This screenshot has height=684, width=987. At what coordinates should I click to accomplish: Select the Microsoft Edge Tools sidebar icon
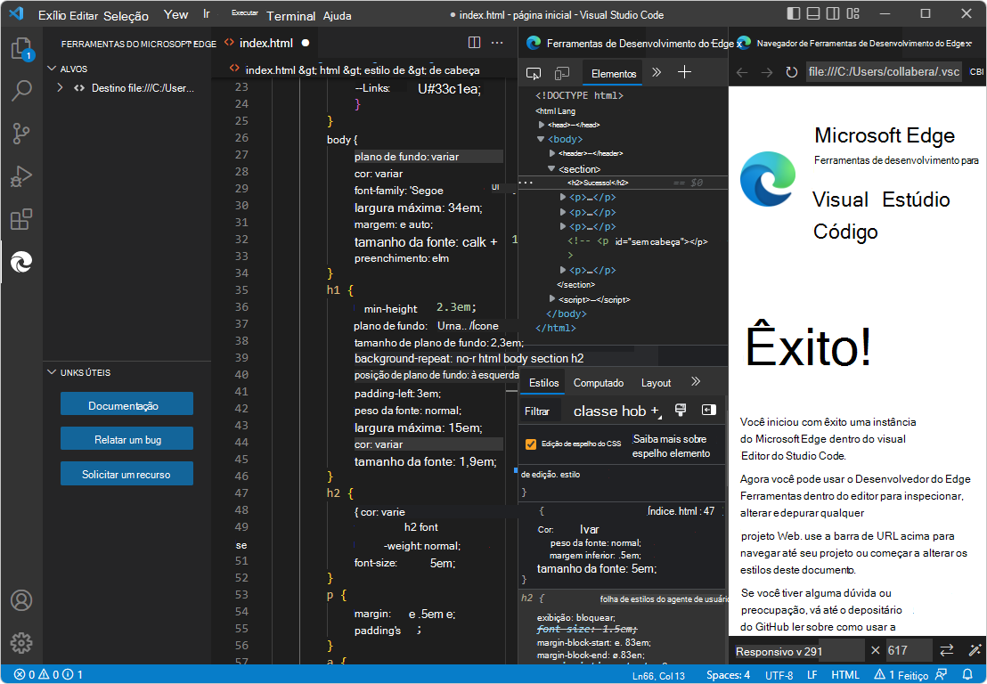pyautogui.click(x=21, y=262)
